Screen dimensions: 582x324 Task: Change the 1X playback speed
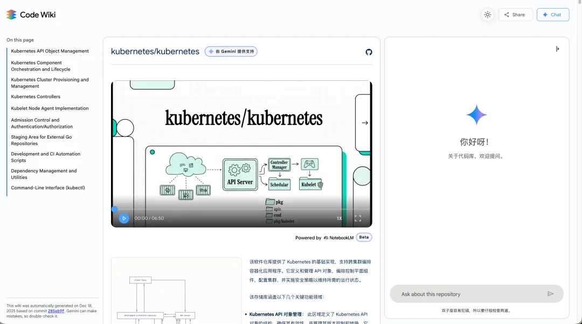click(339, 218)
